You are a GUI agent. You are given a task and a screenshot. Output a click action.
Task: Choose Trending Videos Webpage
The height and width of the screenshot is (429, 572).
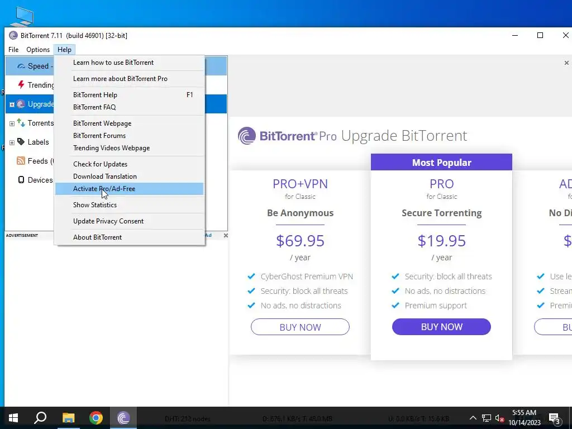click(x=129, y=147)
